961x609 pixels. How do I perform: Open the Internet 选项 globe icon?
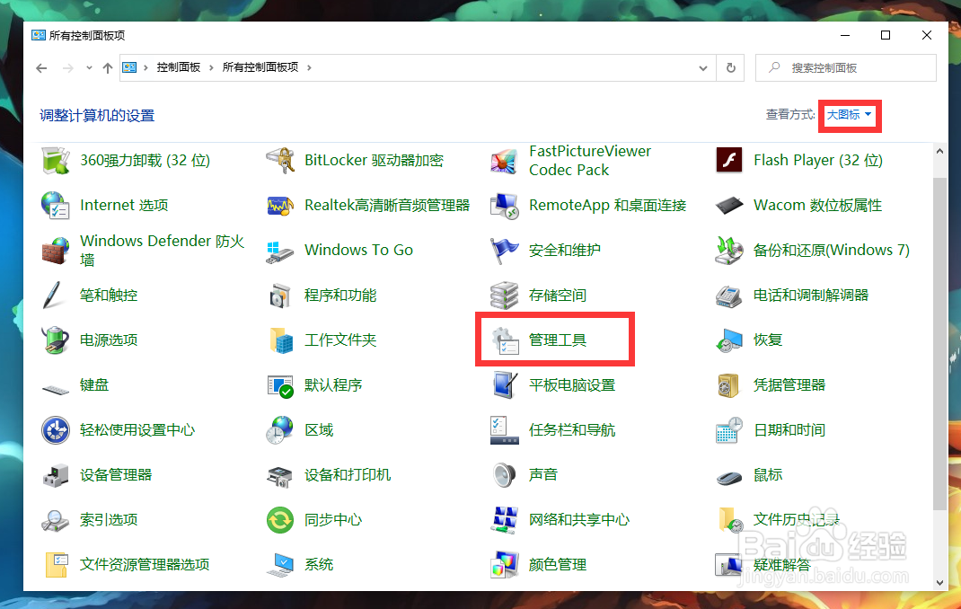click(56, 206)
